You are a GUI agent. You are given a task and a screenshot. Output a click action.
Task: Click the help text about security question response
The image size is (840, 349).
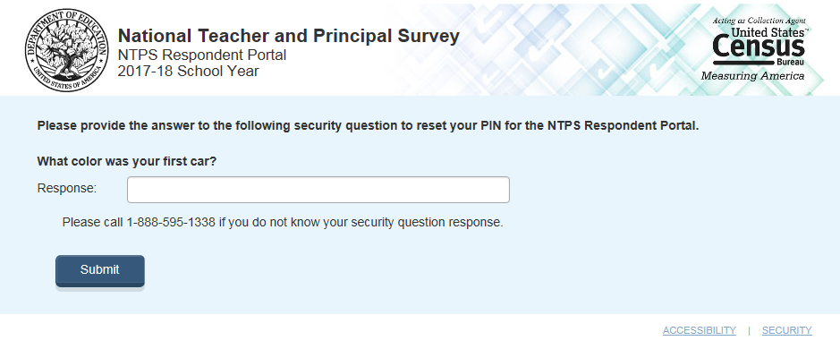pos(283,222)
